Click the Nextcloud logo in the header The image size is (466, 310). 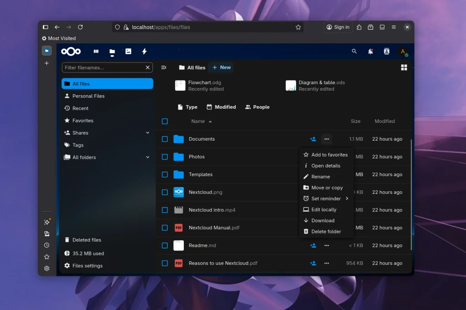tap(71, 51)
